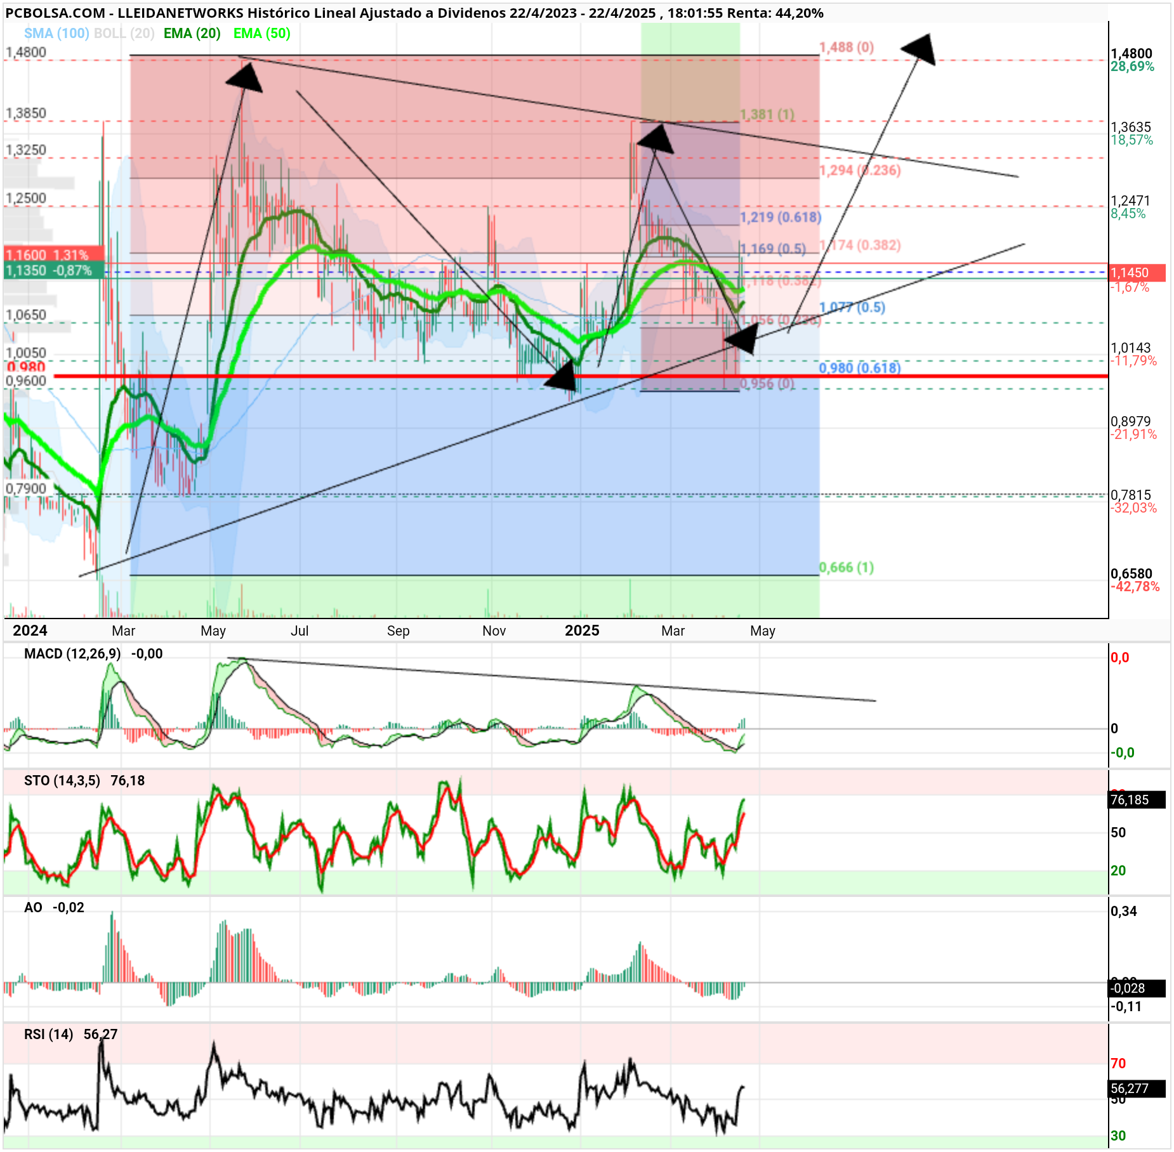This screenshot has height=1152, width=1174.
Task: Select the 1,077 (0.5) Fibonacci label
Action: click(852, 307)
